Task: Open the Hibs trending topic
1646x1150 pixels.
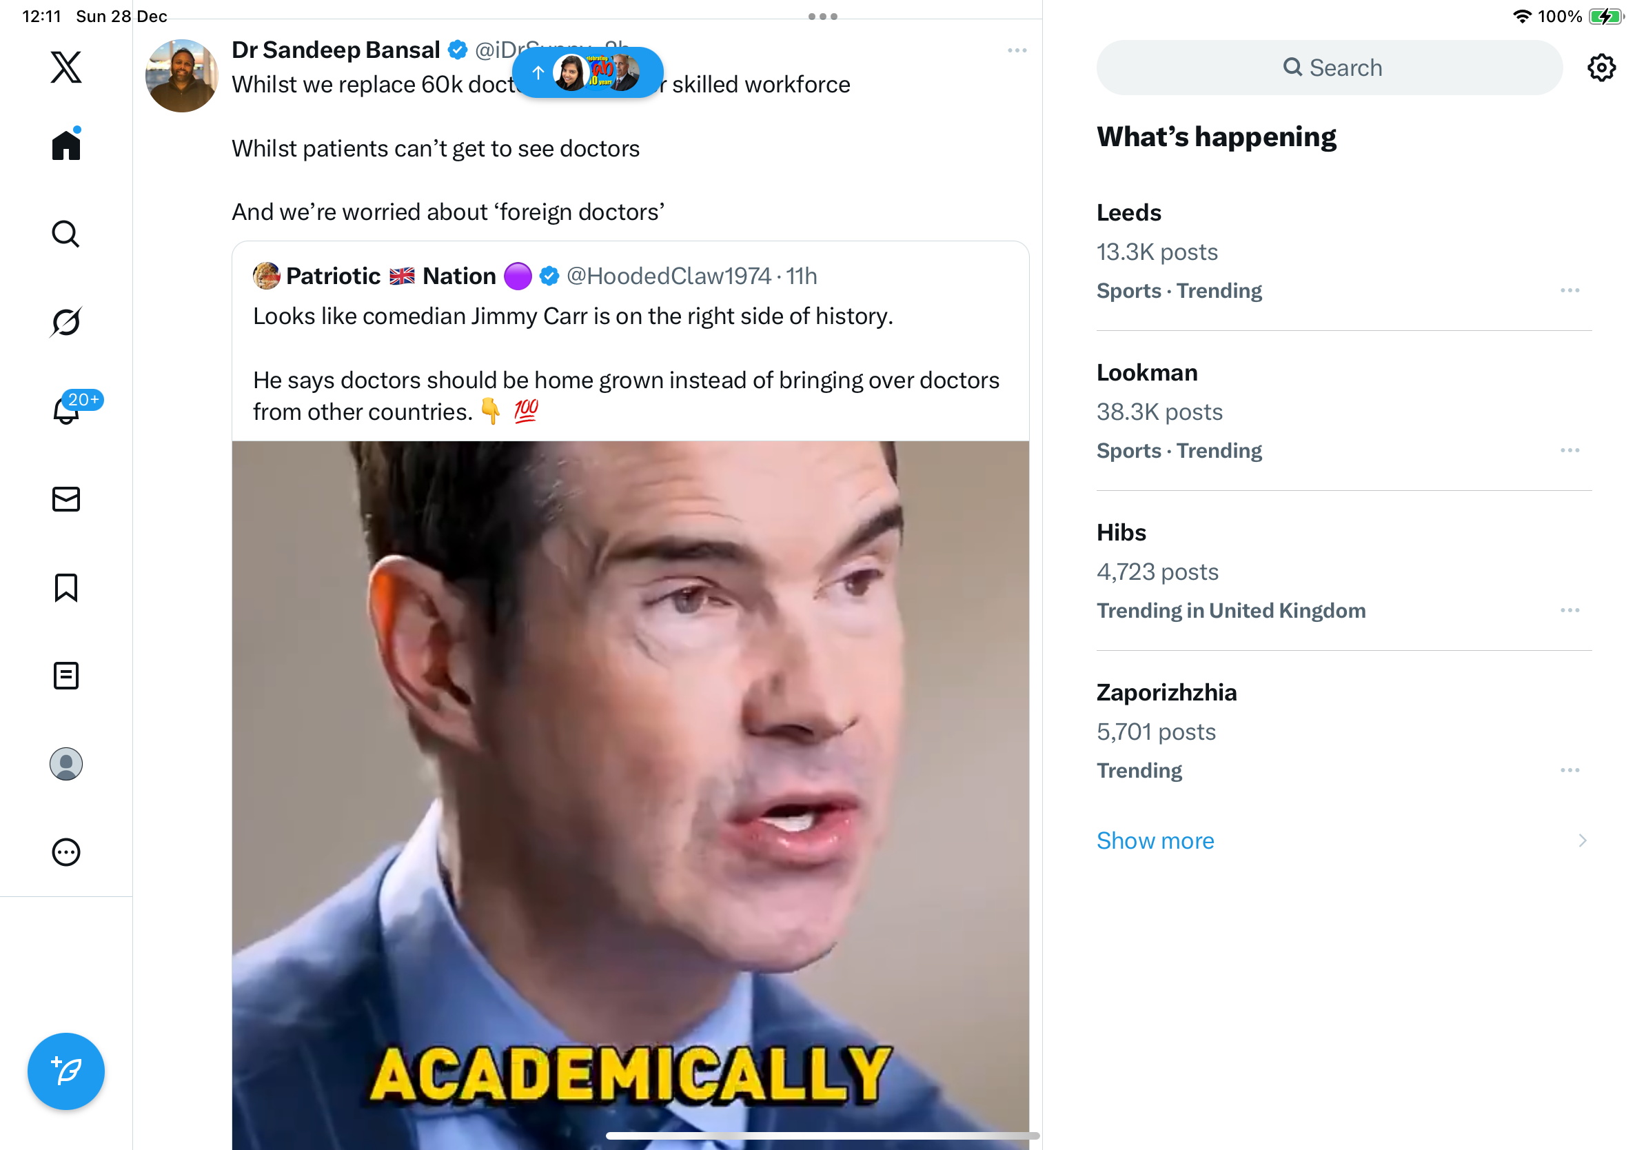Action: 1121,533
